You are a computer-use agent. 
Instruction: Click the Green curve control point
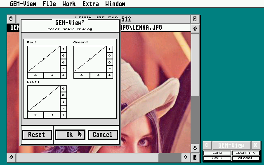coord(90,59)
